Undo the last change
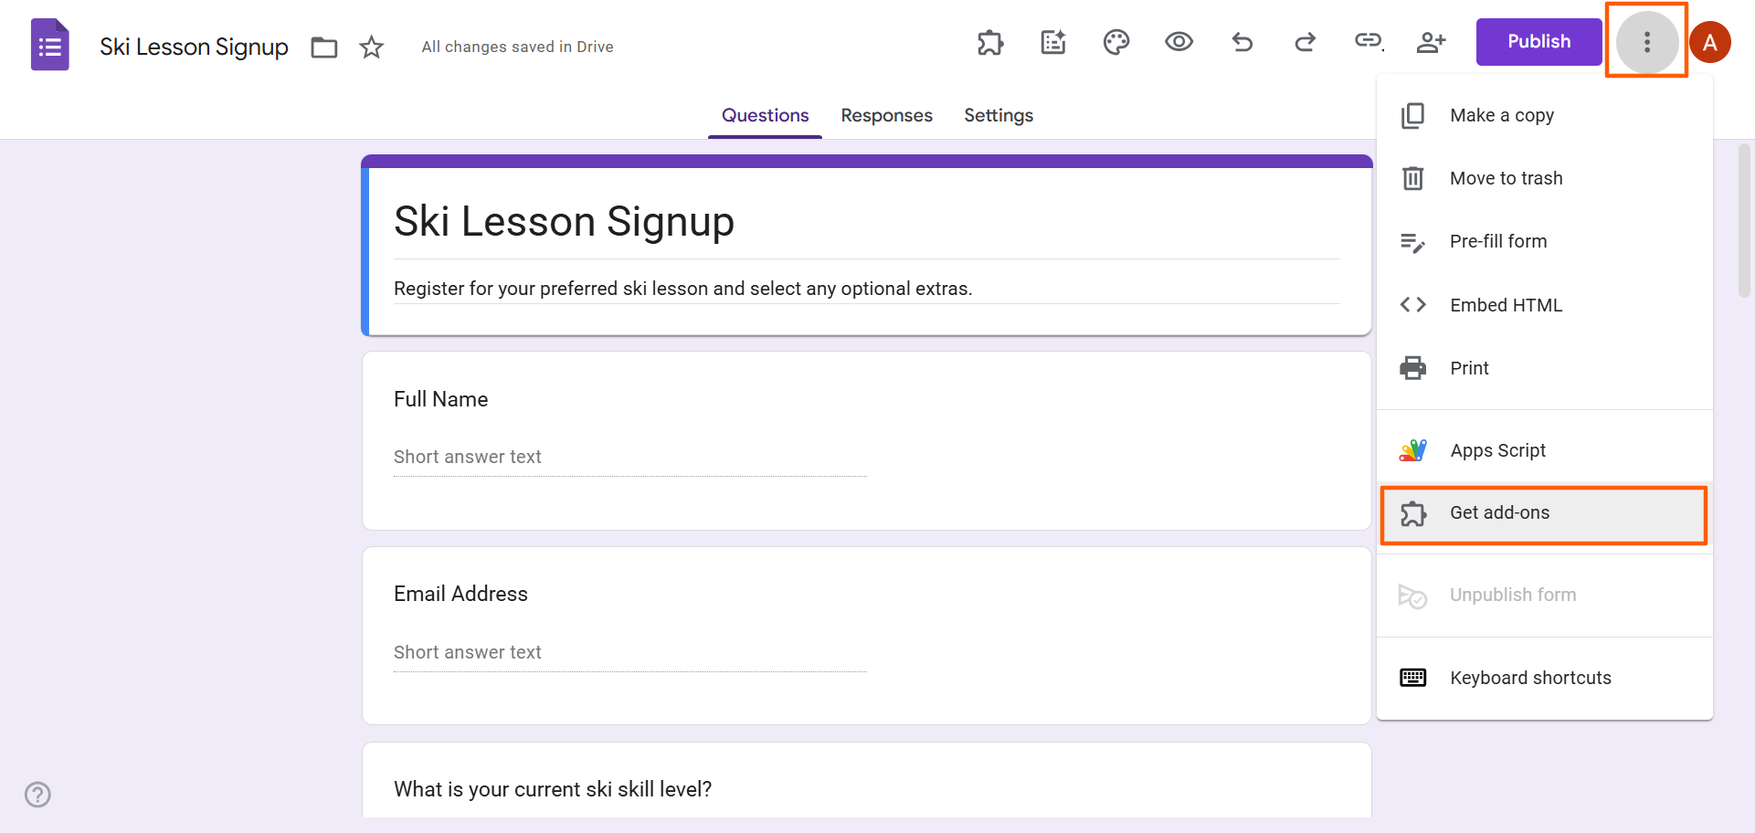 [1242, 42]
